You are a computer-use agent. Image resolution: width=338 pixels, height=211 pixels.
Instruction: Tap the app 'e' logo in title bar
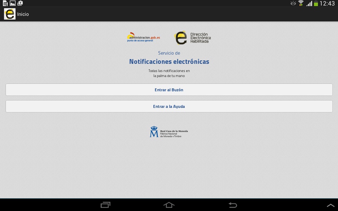(10, 14)
